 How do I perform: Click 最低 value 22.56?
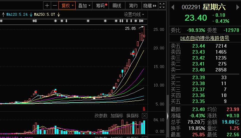(x=233, y=134)
